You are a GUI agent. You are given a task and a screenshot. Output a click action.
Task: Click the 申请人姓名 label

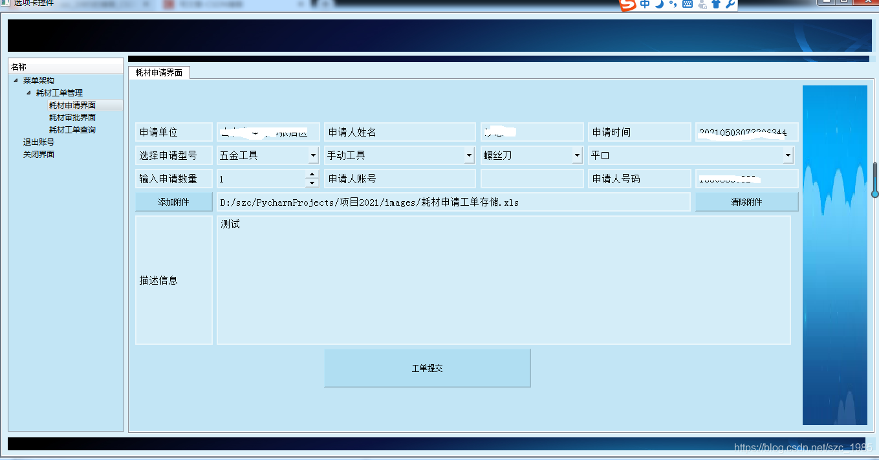[x=400, y=132]
